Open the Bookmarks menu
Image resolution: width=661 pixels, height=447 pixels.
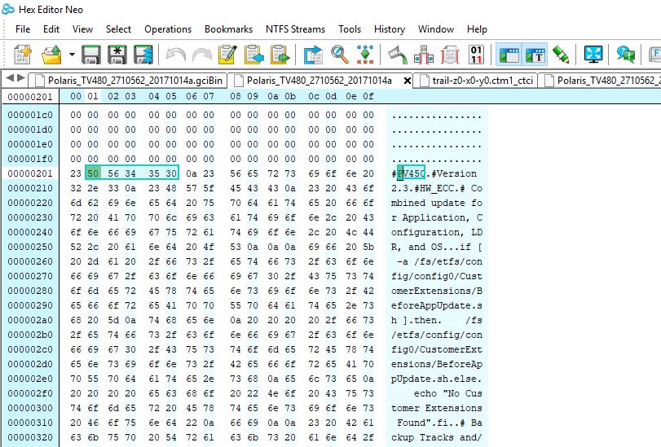tap(228, 29)
